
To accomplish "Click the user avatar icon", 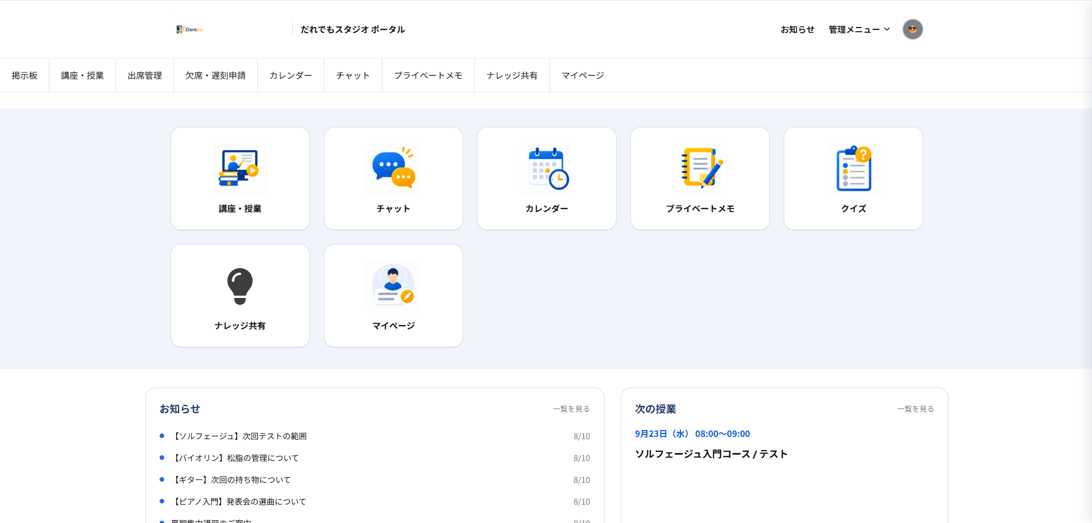I will (912, 29).
